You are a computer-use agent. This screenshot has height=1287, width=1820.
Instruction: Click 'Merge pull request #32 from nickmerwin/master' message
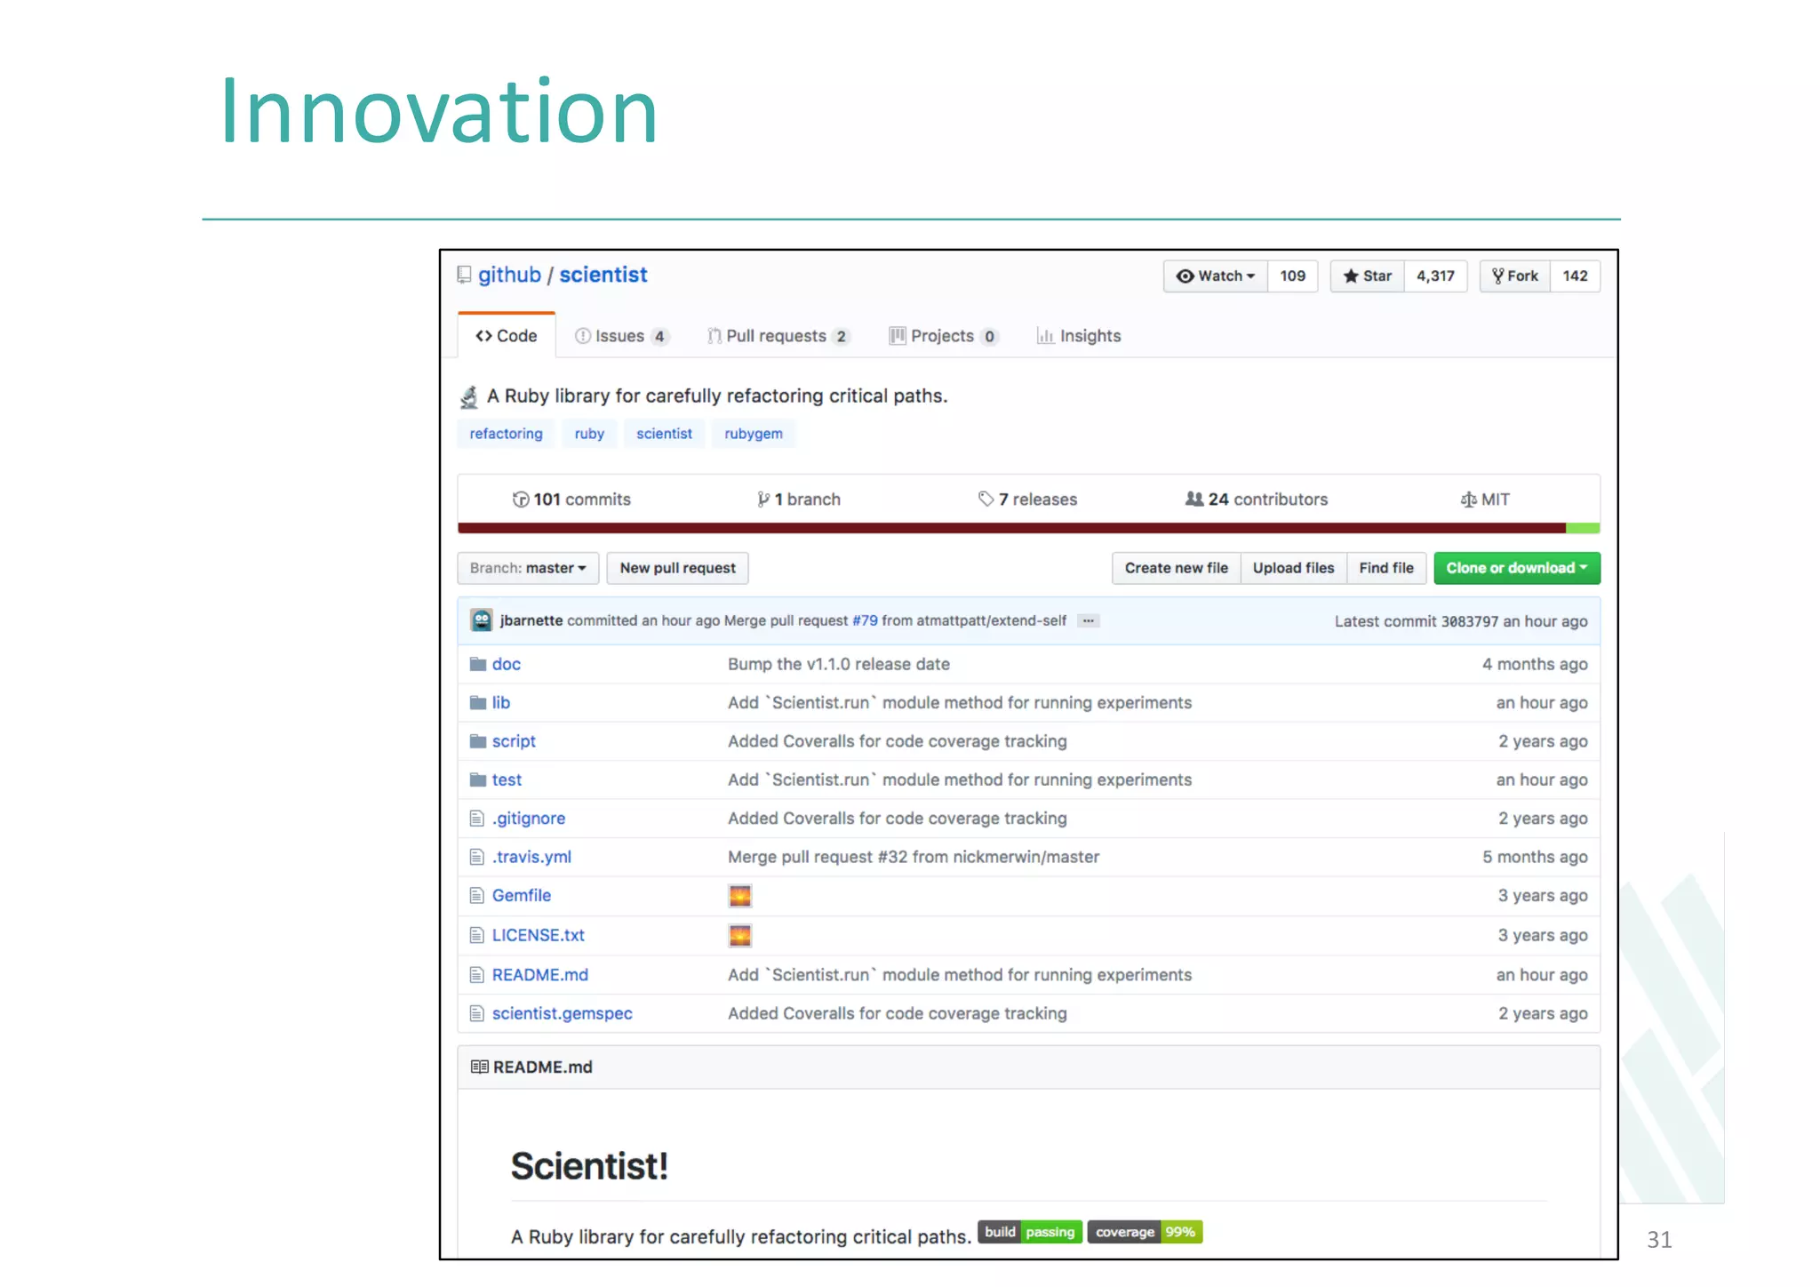coord(914,857)
